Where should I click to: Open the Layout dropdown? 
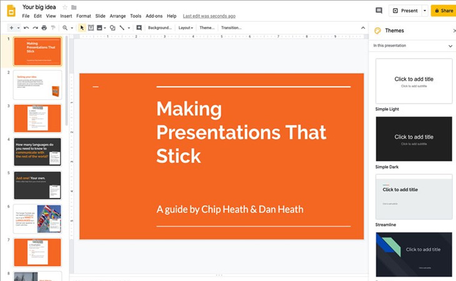pyautogui.click(x=186, y=28)
